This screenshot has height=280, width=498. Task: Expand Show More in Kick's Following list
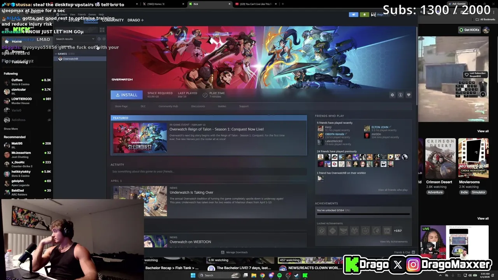click(11, 129)
